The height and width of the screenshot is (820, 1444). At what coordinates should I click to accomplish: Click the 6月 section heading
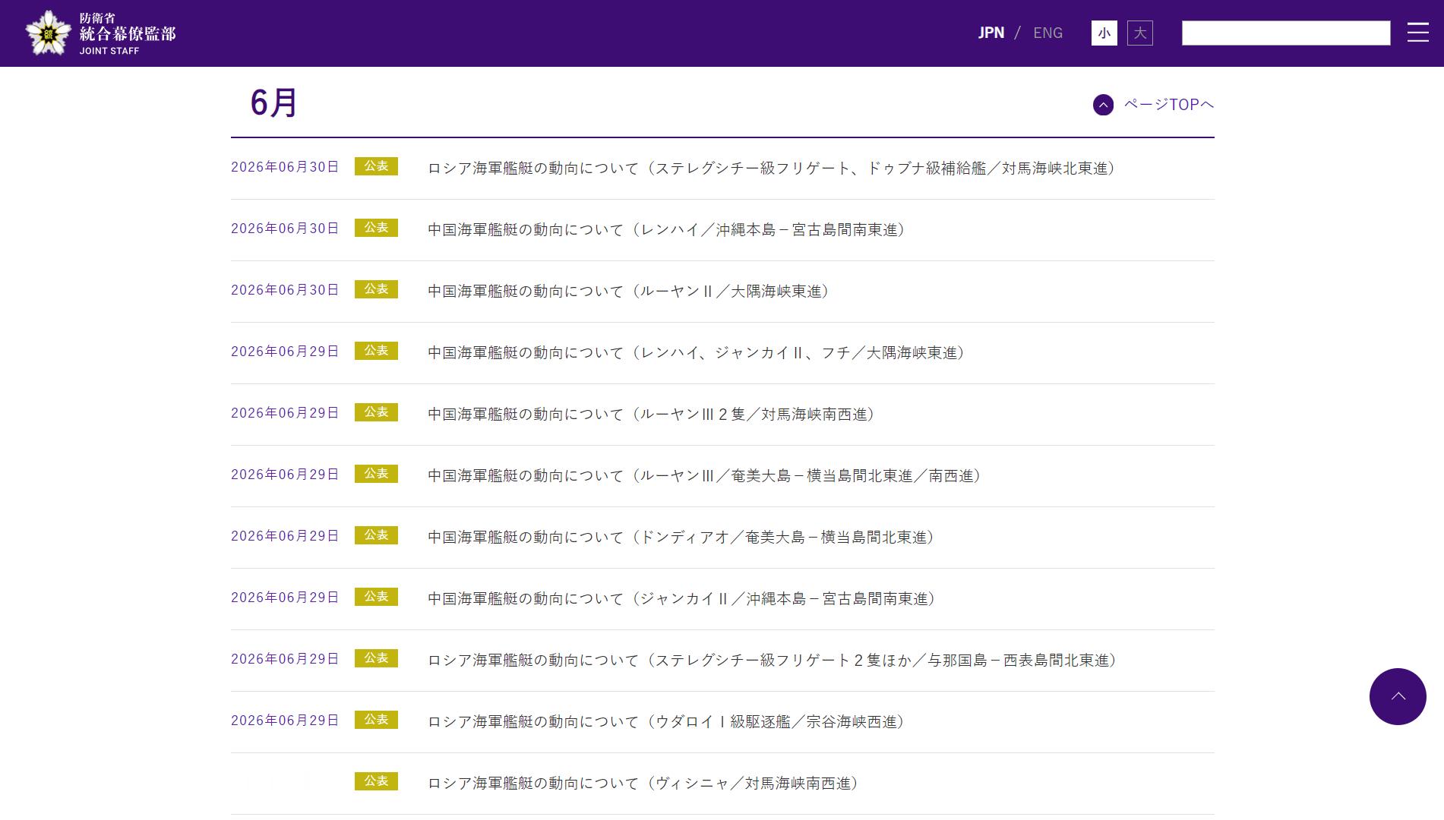pos(273,102)
